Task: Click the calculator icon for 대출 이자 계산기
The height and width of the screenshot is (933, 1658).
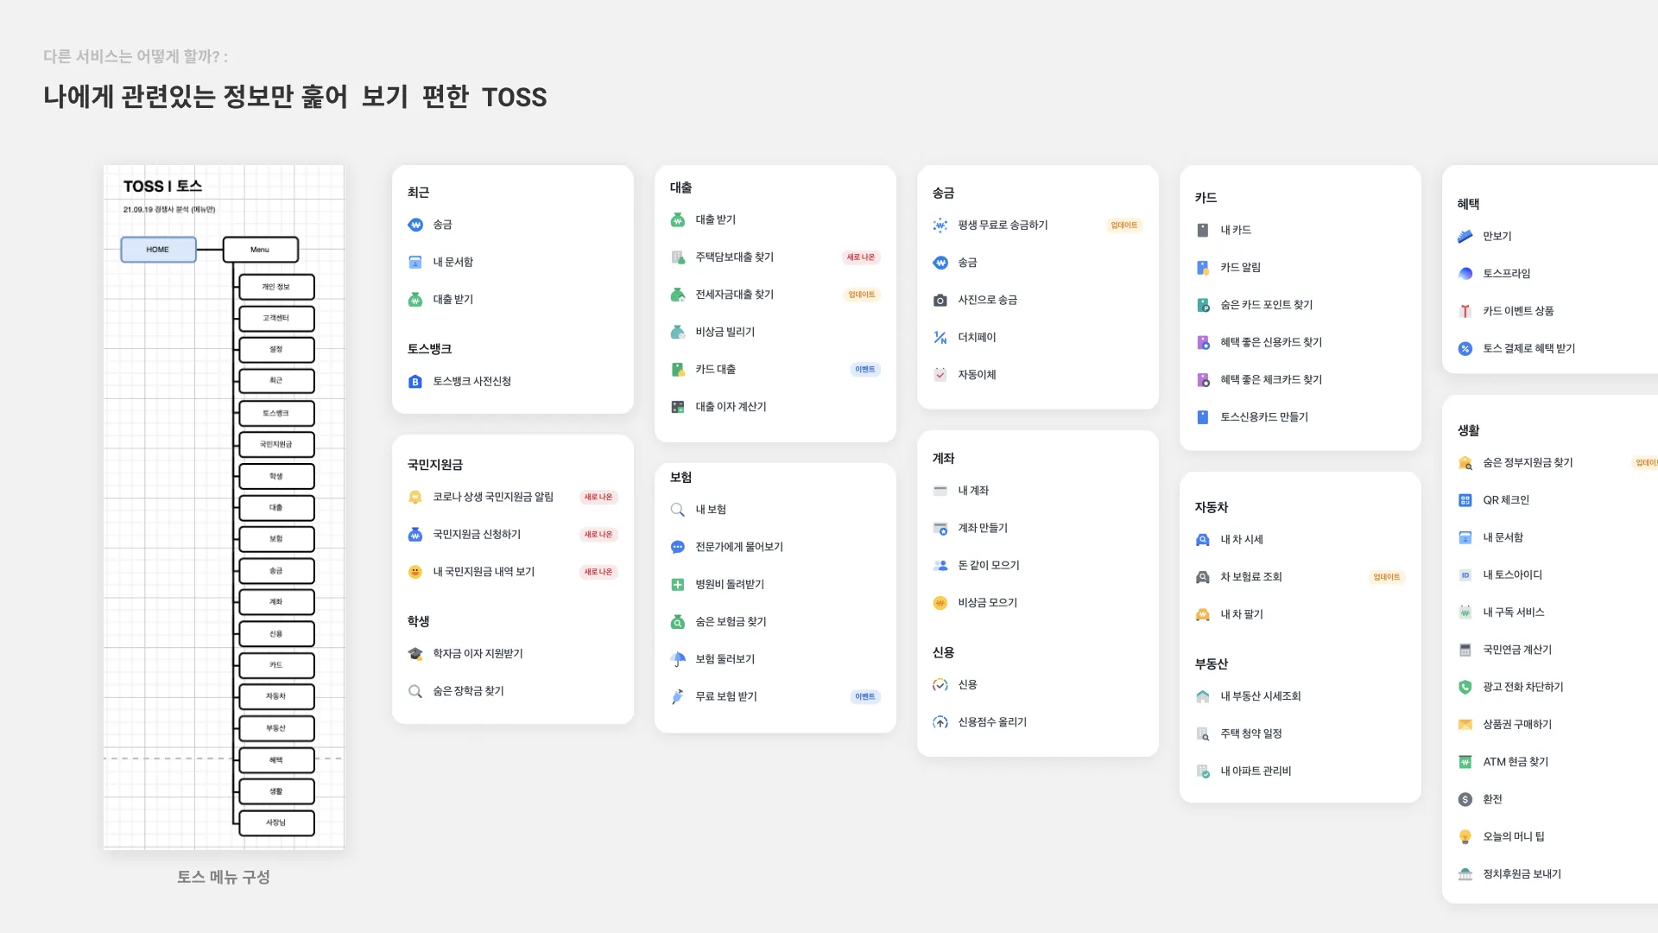Action: tap(678, 407)
